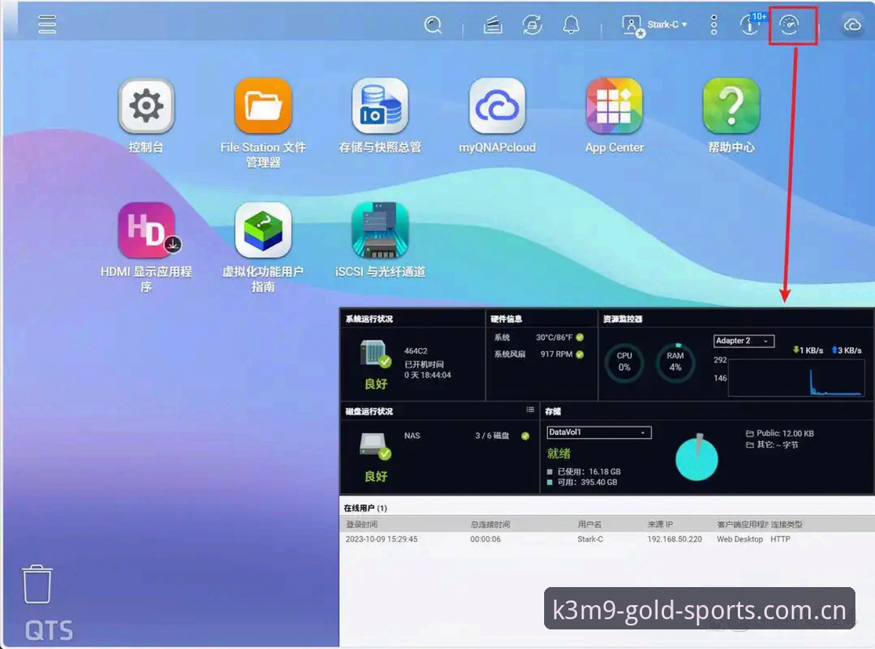The height and width of the screenshot is (649, 875).
Task: Click the 464C2 system health icon
Action: (375, 354)
